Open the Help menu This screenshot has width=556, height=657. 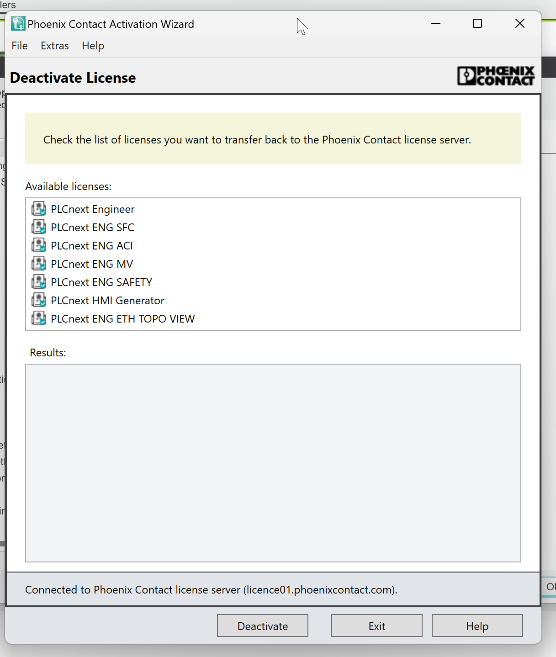pyautogui.click(x=93, y=46)
